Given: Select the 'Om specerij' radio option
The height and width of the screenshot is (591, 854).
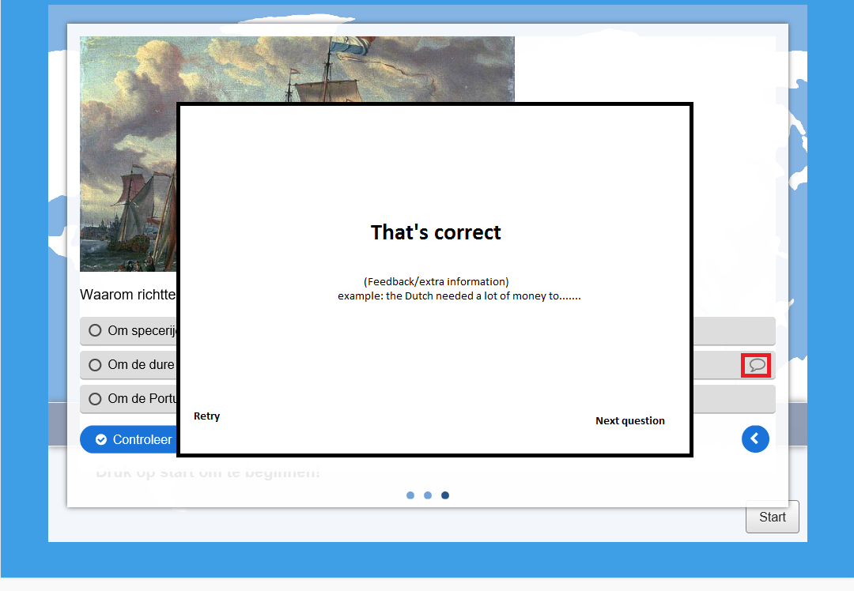Looking at the screenshot, I should tap(95, 330).
